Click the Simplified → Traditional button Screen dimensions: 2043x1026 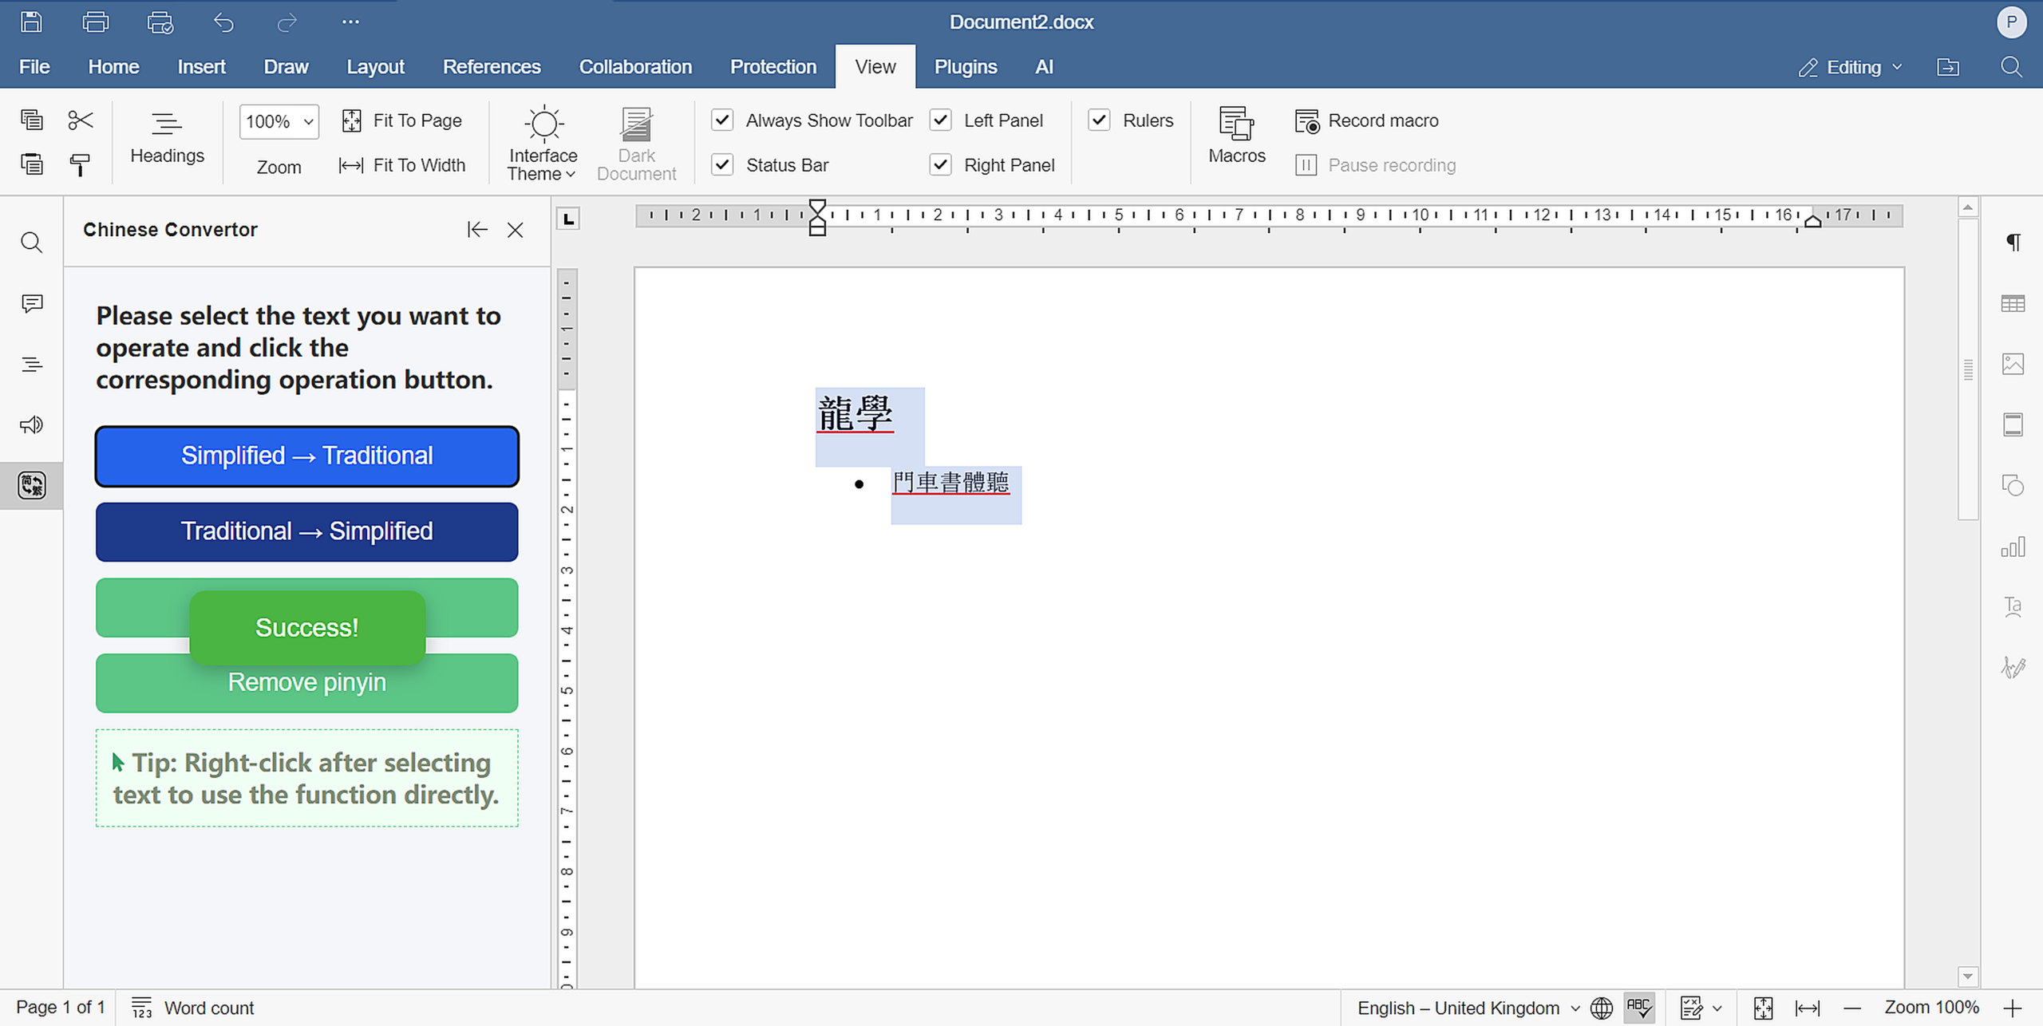(x=307, y=456)
